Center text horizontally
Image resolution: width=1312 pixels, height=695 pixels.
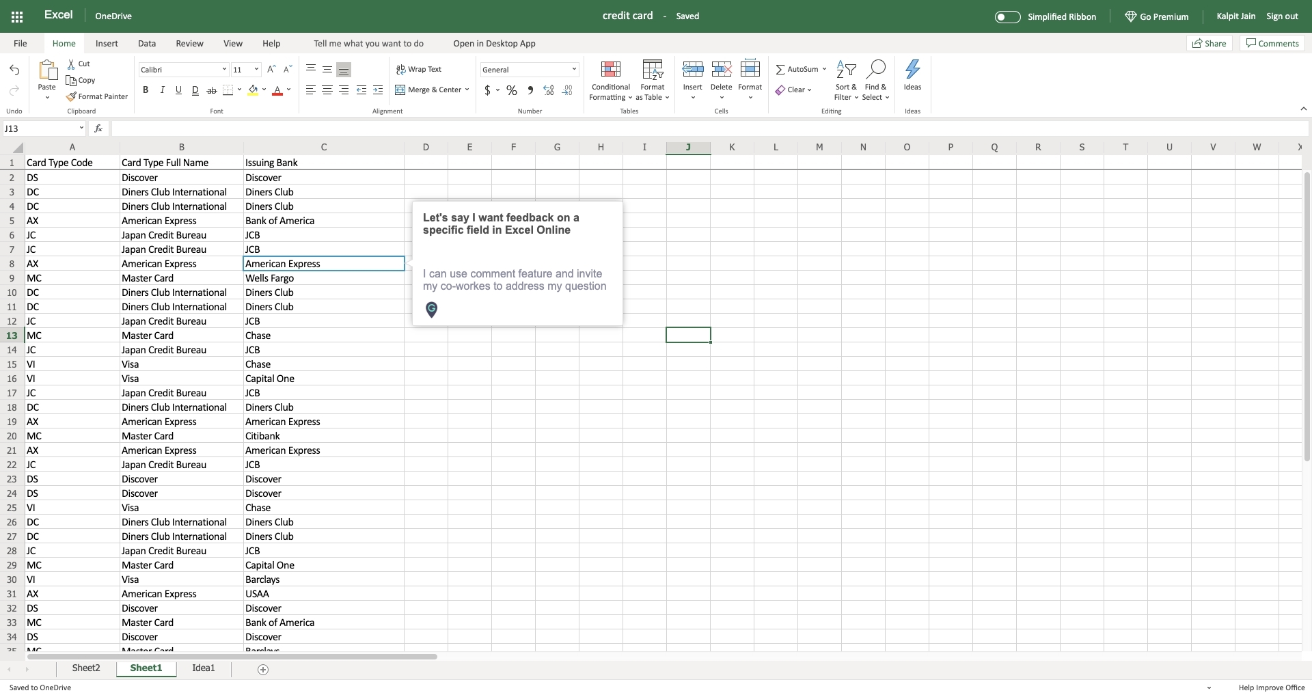coord(327,90)
